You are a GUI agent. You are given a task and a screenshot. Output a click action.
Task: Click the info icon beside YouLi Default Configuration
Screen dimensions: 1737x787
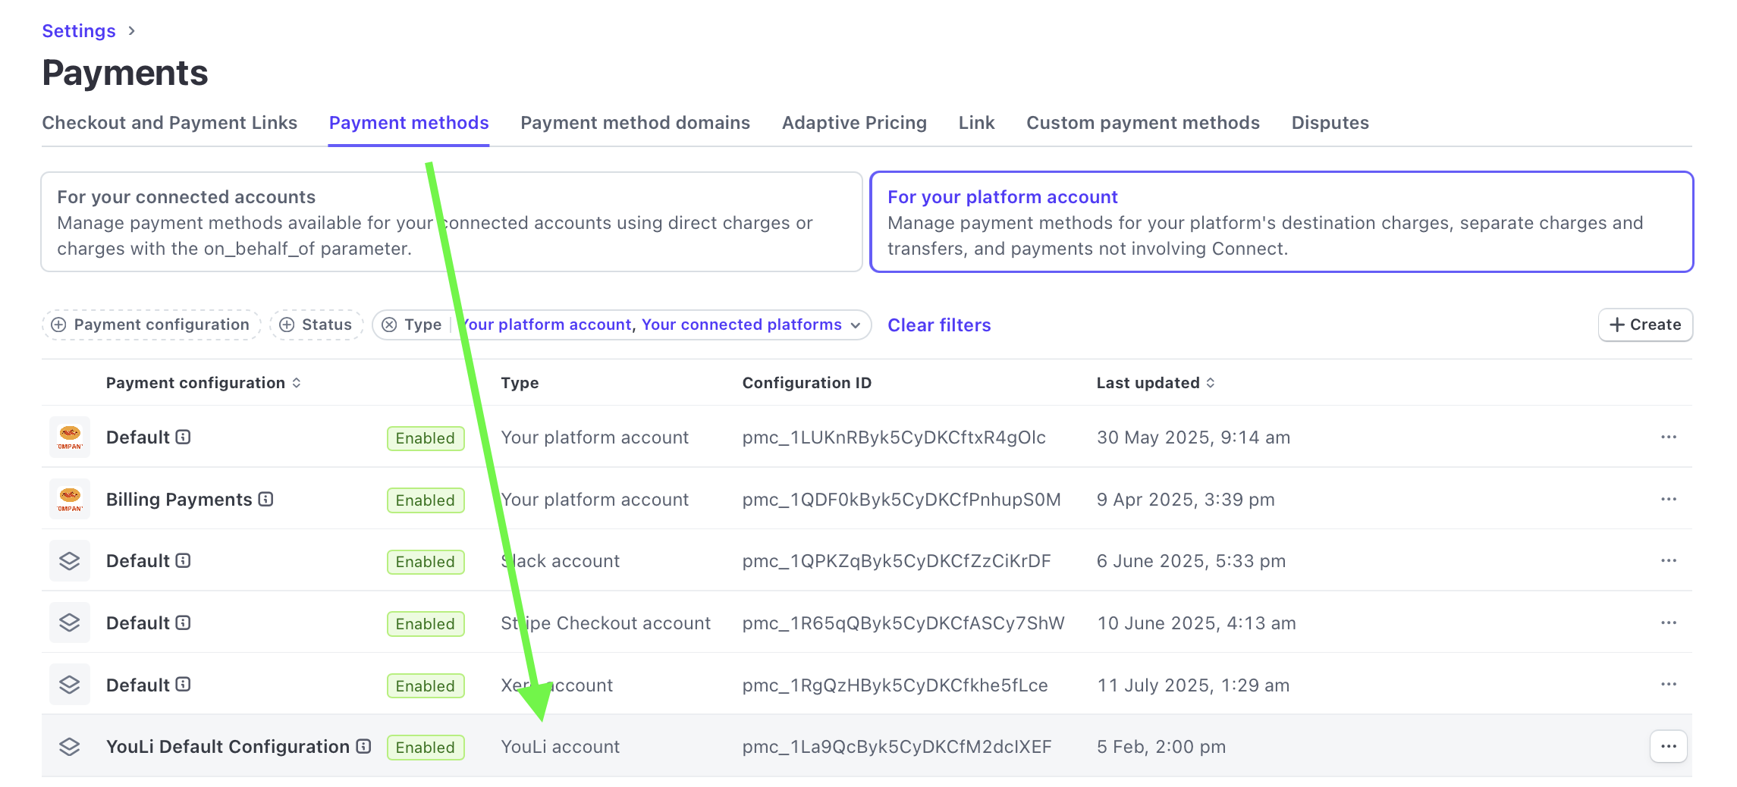coord(363,746)
